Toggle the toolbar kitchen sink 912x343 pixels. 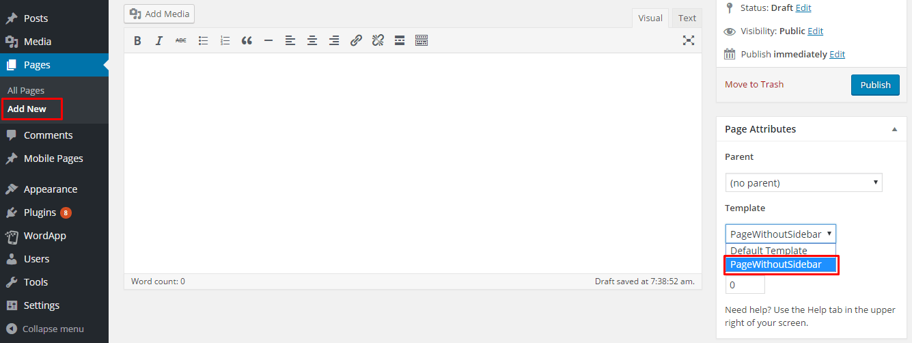click(422, 41)
